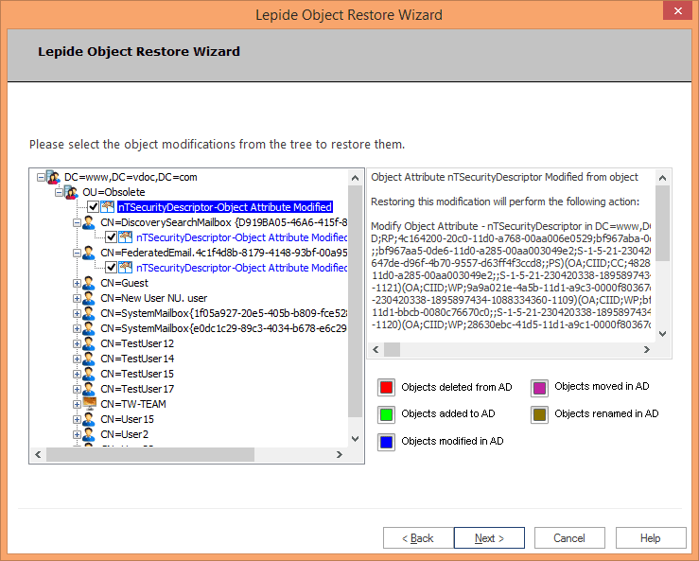Click the olive Objects renamed in AD swatch
Viewport: 699px width, 561px height.
click(539, 414)
